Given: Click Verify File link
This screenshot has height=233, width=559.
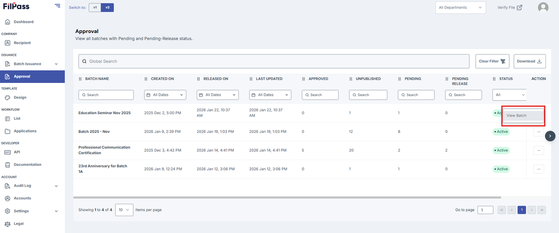Looking at the screenshot, I should coord(510,7).
